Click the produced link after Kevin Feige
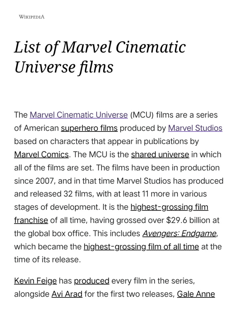This screenshot has height=319, width=239. [x=91, y=281]
